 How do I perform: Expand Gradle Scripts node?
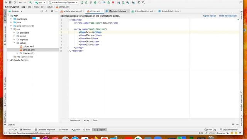[x=8, y=60]
